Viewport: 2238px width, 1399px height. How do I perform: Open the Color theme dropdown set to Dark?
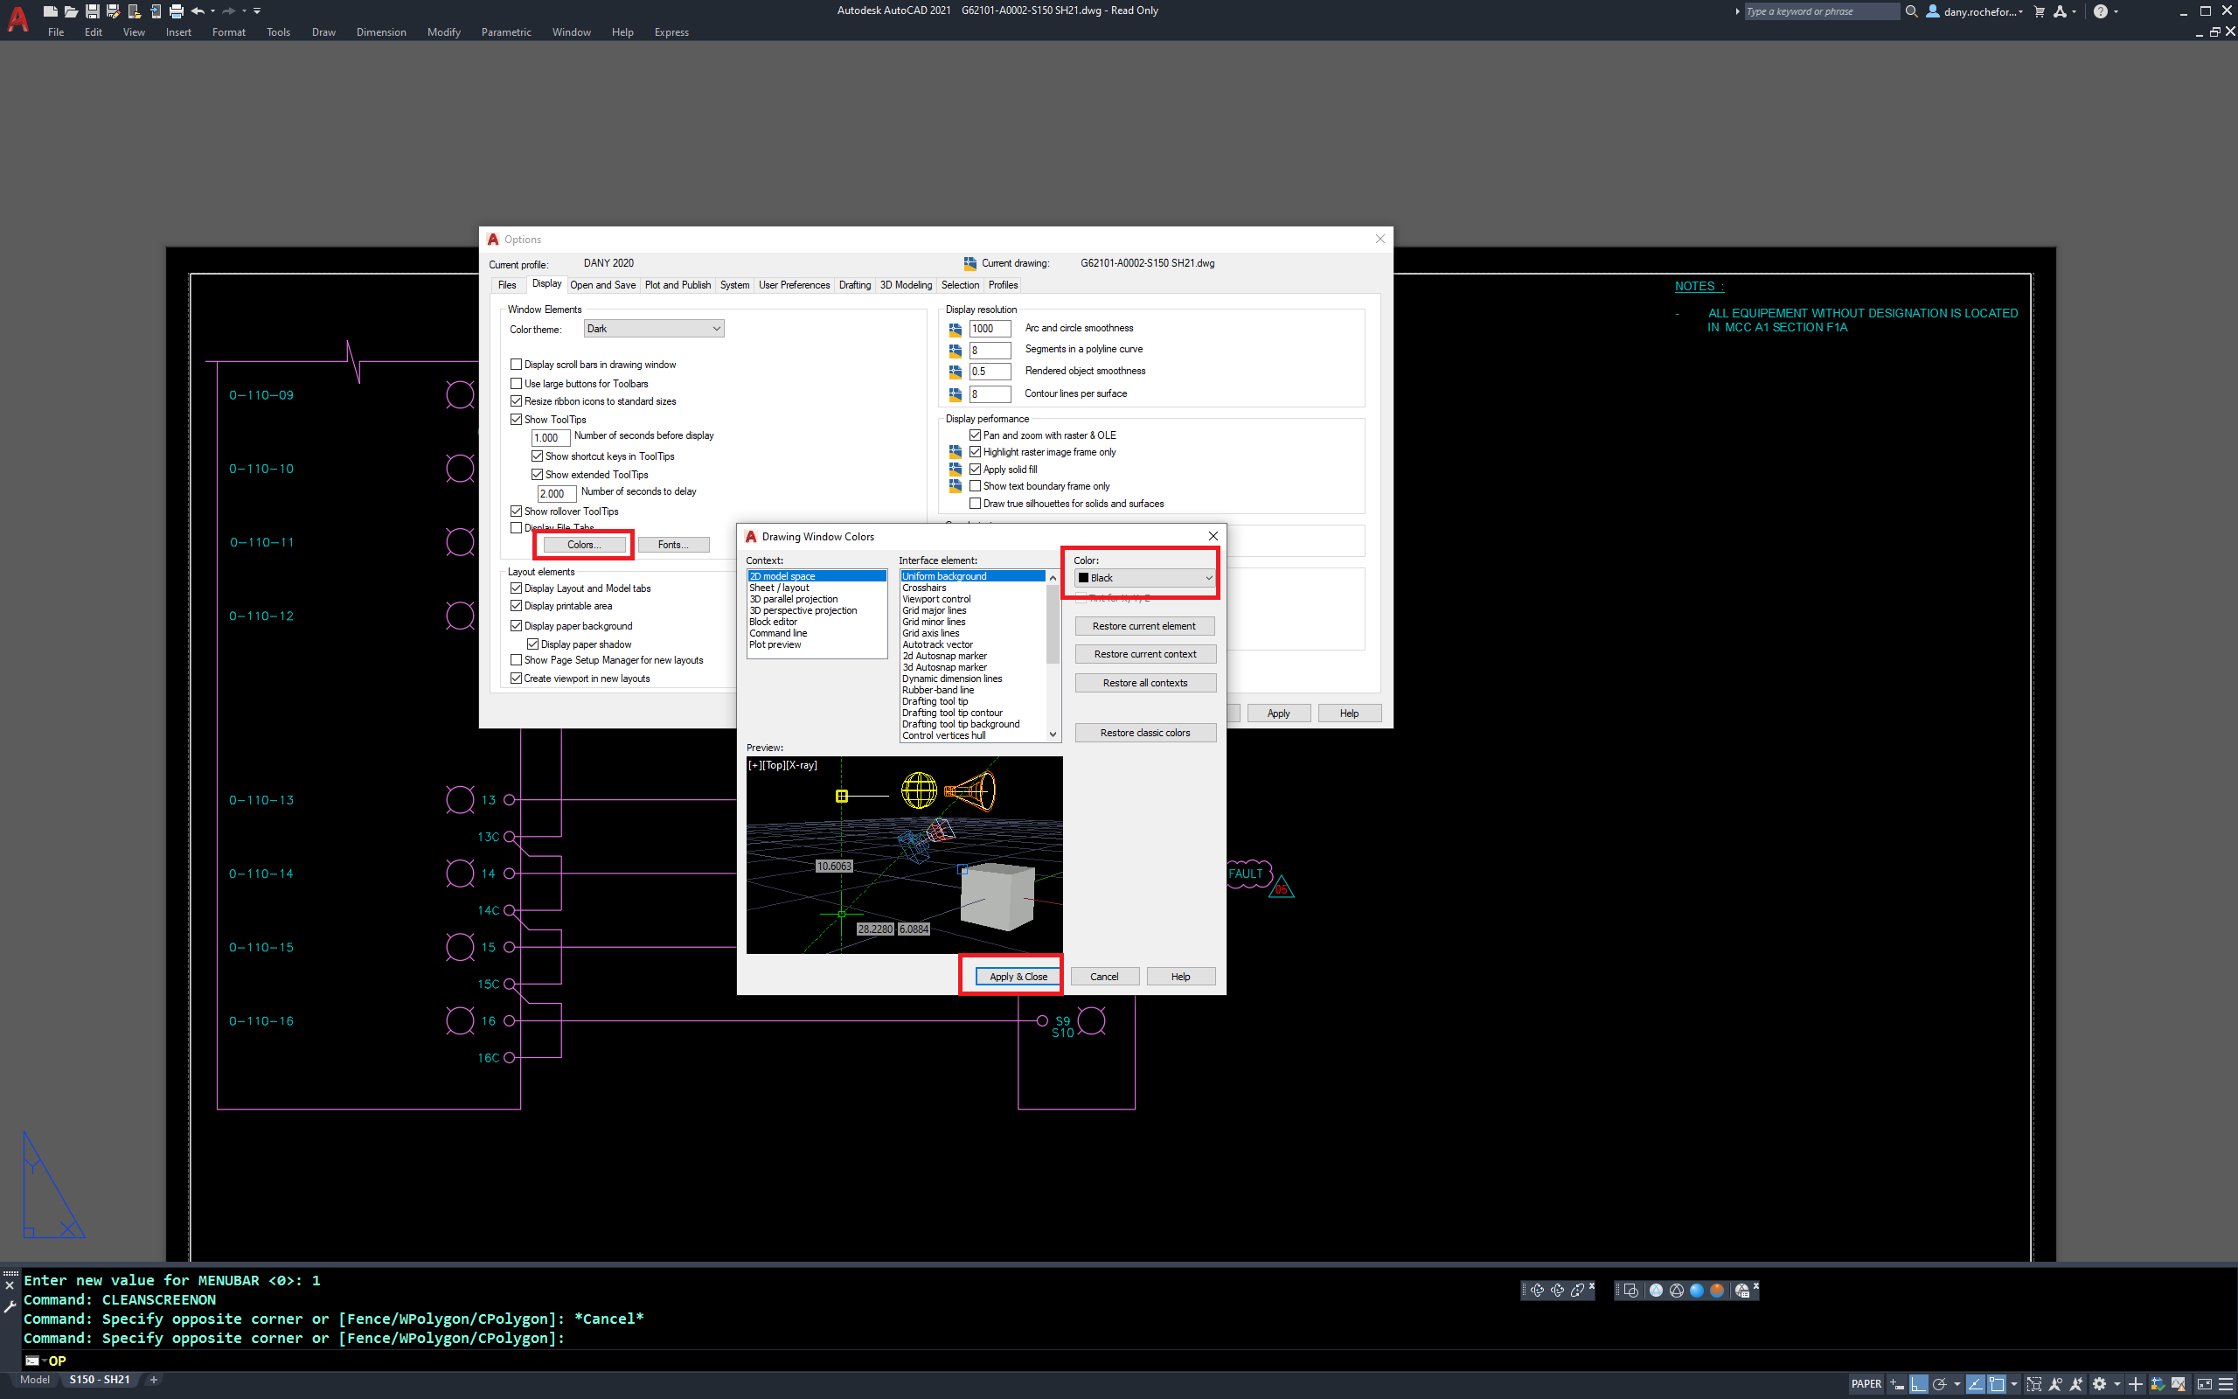(653, 328)
